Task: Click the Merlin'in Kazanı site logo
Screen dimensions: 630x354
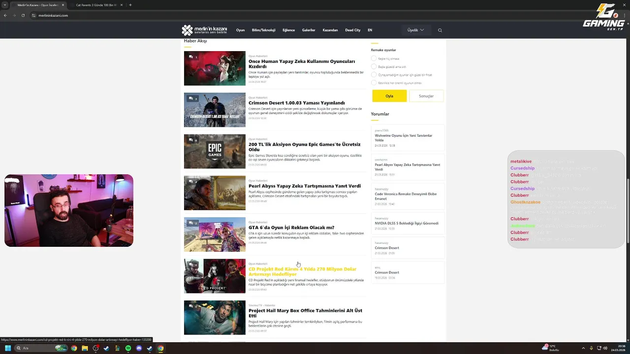Action: [x=204, y=30]
